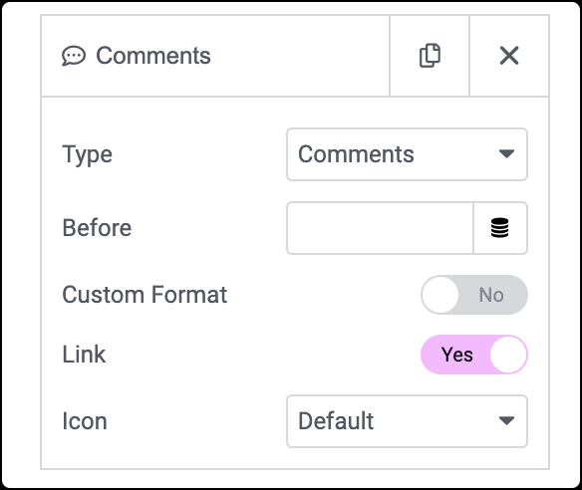The image size is (582, 490).
Task: Click the white knob on the Link switch
Action: coord(508,355)
